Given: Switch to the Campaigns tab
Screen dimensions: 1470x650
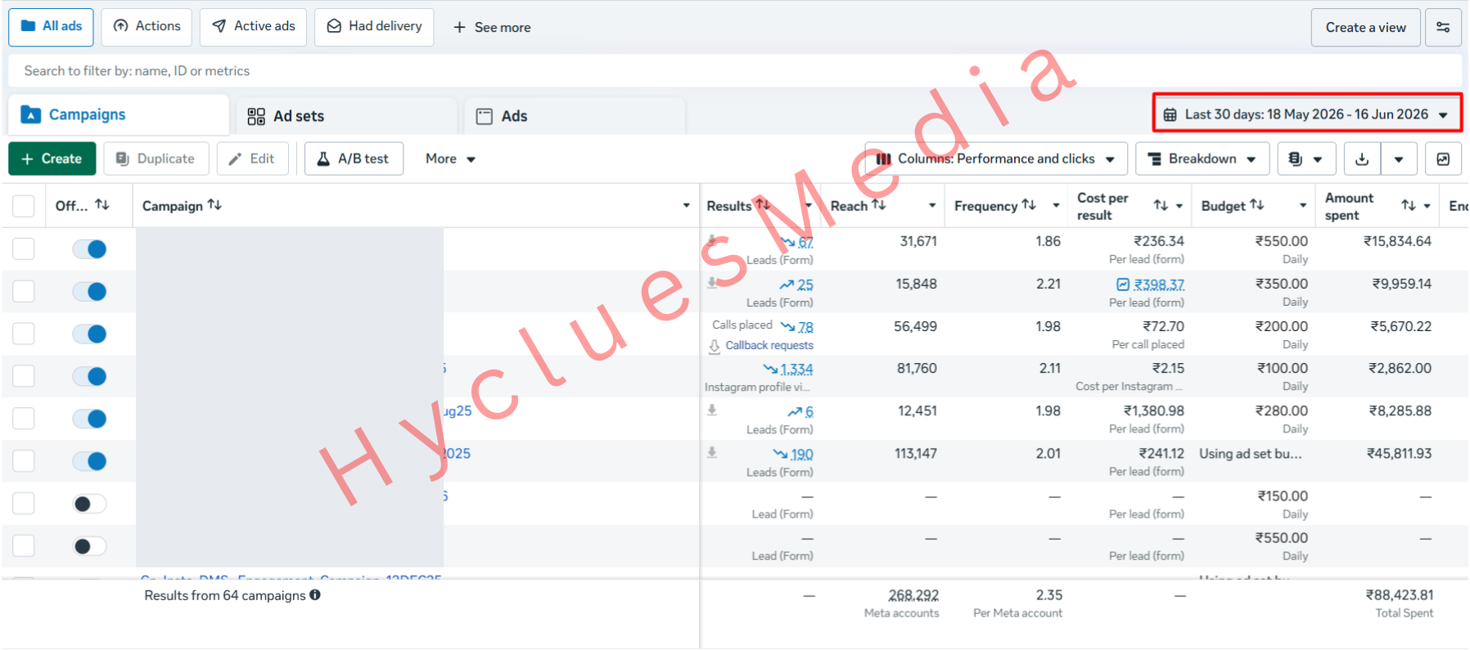Looking at the screenshot, I should pos(119,114).
